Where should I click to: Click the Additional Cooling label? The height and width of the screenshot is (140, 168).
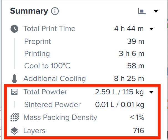pyautogui.click(x=55, y=78)
